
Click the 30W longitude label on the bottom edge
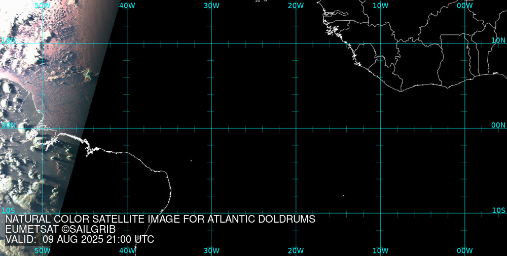(212, 251)
